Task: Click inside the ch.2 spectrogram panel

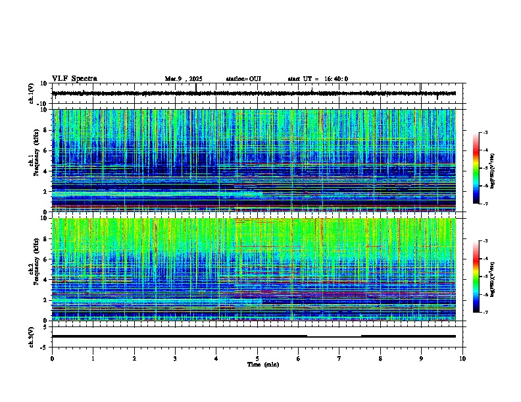Action: point(254,269)
